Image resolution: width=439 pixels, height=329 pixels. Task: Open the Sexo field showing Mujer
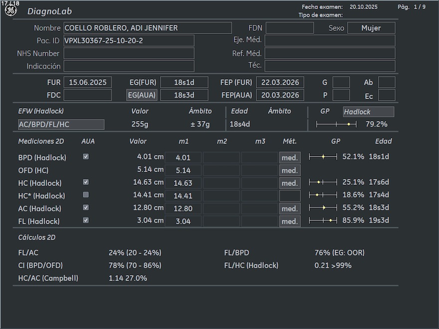371,28
